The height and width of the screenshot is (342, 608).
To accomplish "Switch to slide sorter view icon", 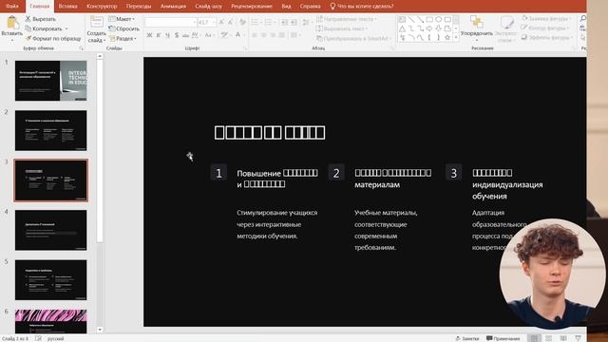I will [x=549, y=338].
